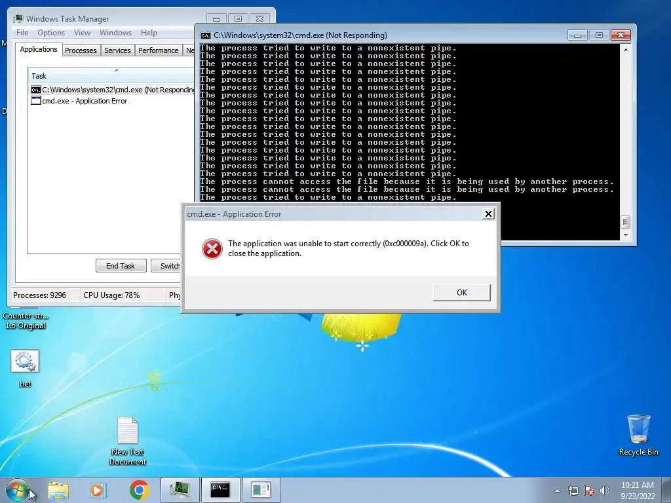
Task: Click the Switch To button in Task Manager
Action: 167,266
